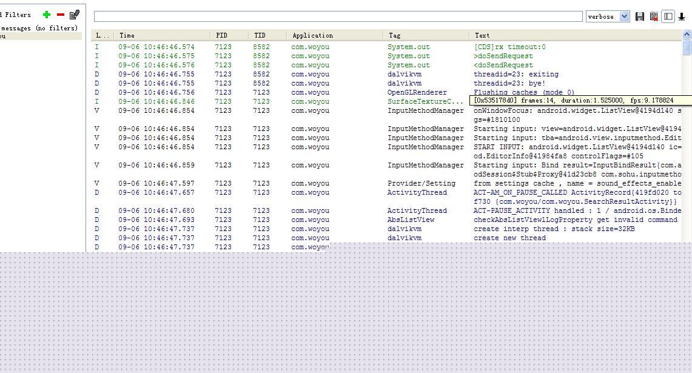The height and width of the screenshot is (373, 692).
Task: Edit the selected logcat filter
Action: point(75,15)
